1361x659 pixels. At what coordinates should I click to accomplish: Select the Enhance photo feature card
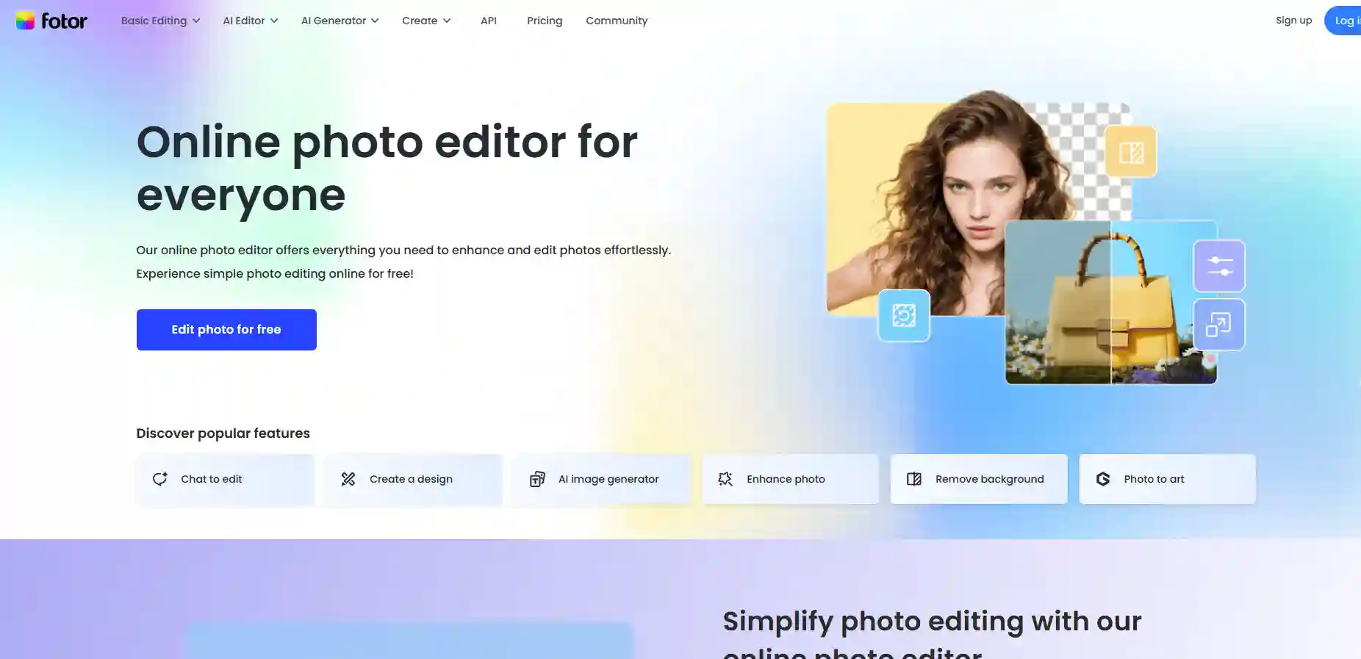791,479
